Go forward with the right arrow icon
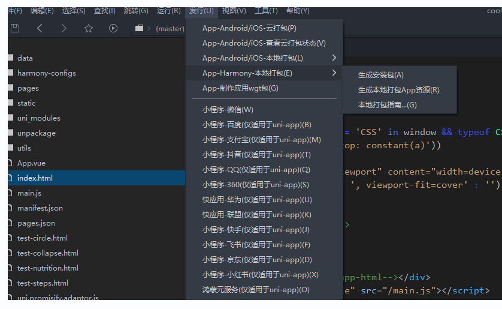502x309 pixels. 64,28
